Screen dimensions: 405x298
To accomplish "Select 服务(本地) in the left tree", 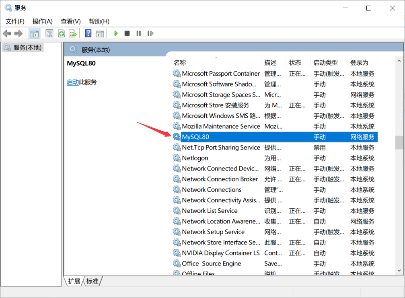I will click(x=23, y=47).
